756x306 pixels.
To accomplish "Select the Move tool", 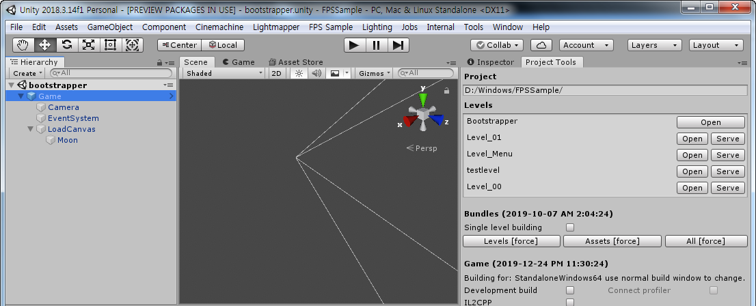I will pos(45,45).
